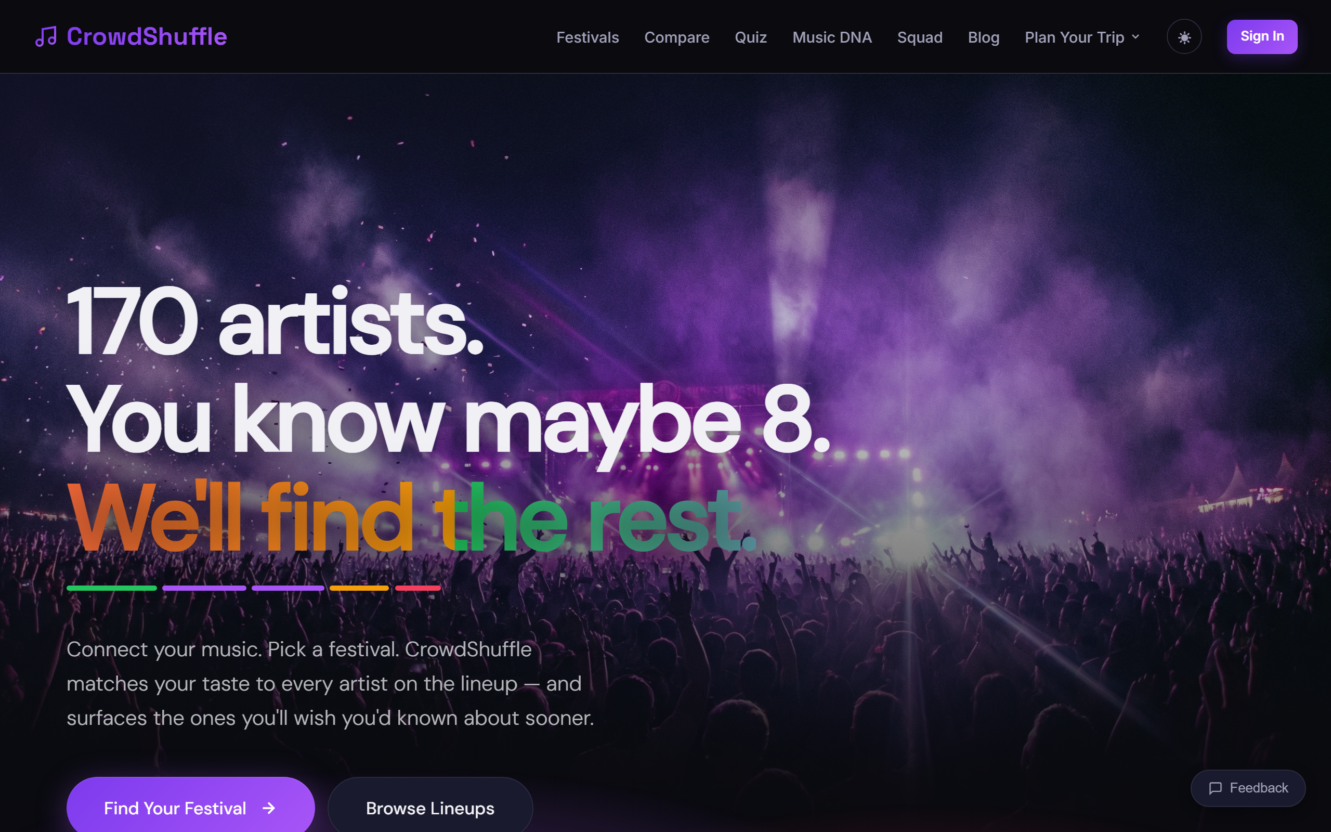Select Squad in the top menu
Viewport: 1331px width, 832px height.
919,37
